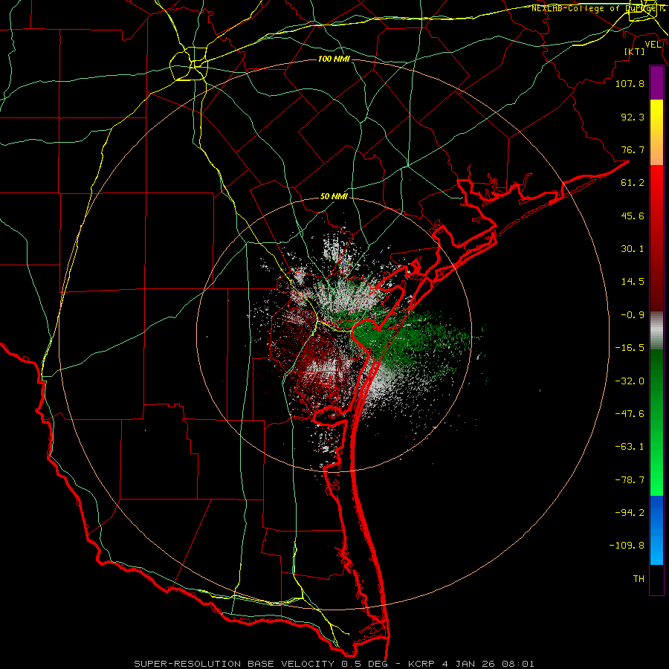The height and width of the screenshot is (669, 669).
Task: Click the [KT] units label
Action: tap(635, 51)
